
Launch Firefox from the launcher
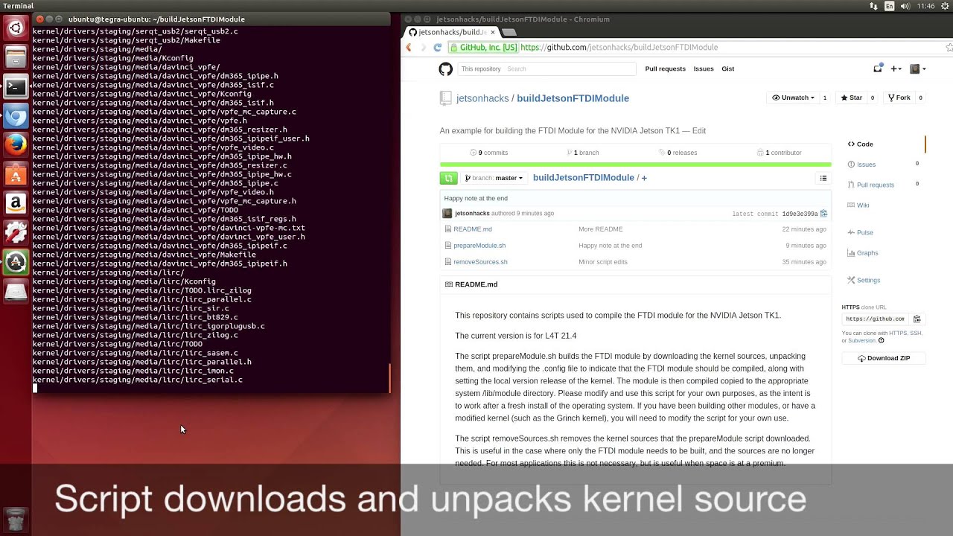tap(16, 144)
